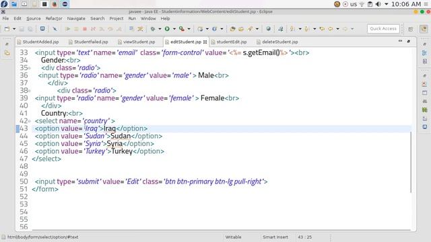The width and height of the screenshot is (431, 242).
Task: Open the Project menu
Action: pyautogui.click(x=117, y=18)
